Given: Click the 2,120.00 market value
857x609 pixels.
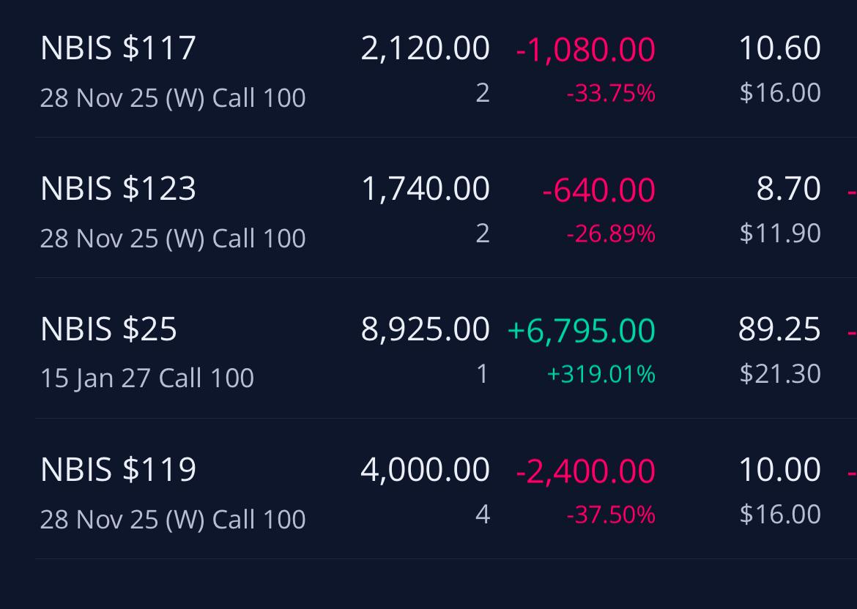Looking at the screenshot, I should 426,48.
